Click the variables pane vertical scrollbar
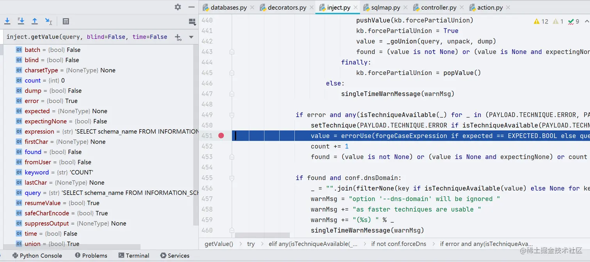Image resolution: width=590 pixels, height=262 pixels. pyautogui.click(x=196, y=135)
